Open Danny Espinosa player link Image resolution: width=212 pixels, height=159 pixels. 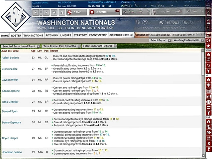(x=11, y=122)
